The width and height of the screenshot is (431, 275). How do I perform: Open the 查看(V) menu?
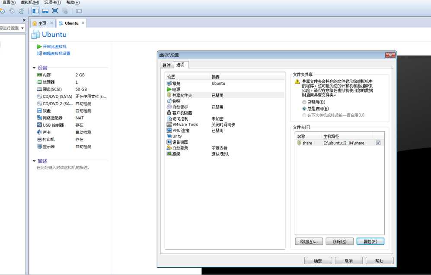[x=9, y=3]
